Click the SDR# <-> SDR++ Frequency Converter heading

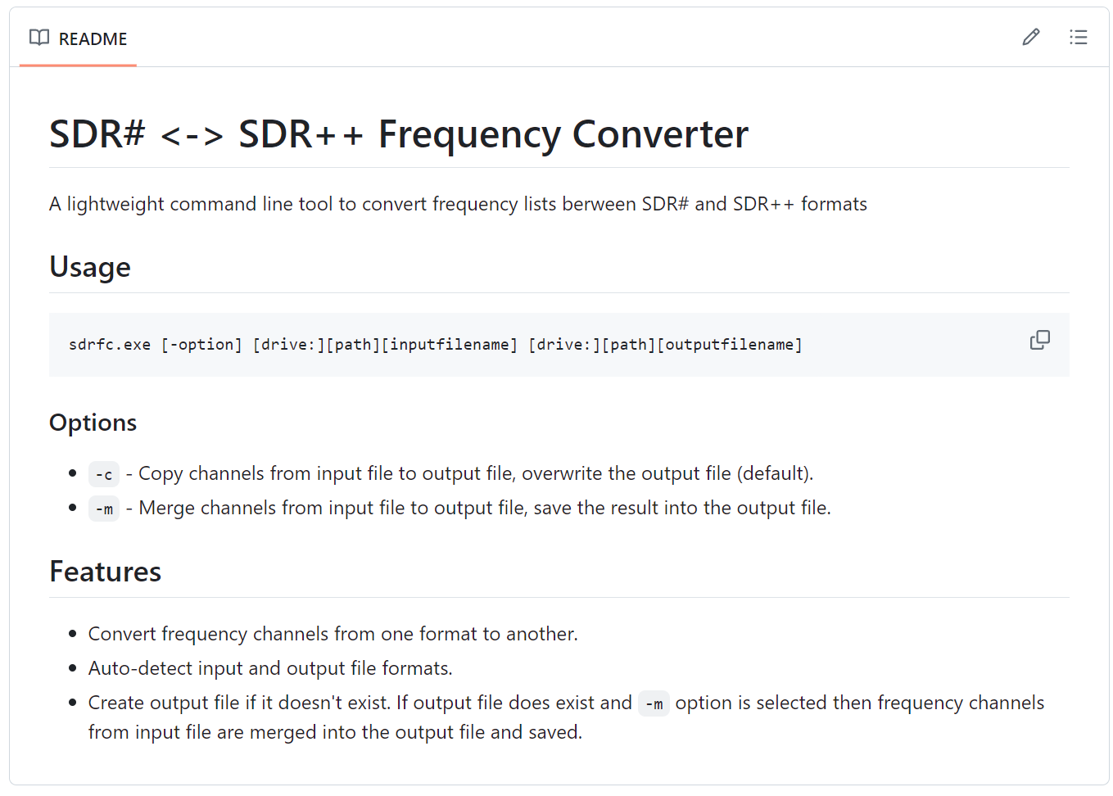tap(399, 134)
